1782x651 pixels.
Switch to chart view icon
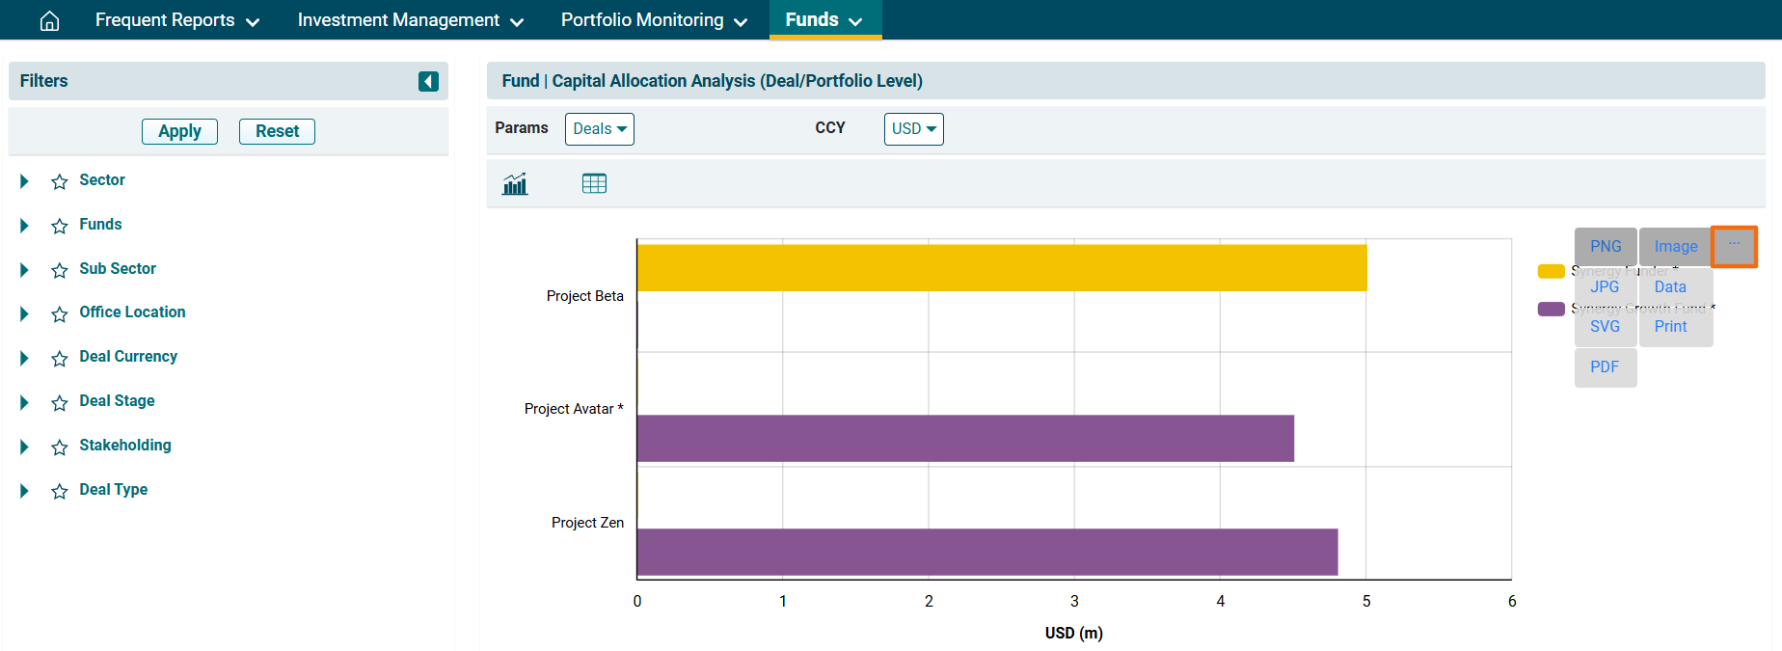(x=515, y=183)
